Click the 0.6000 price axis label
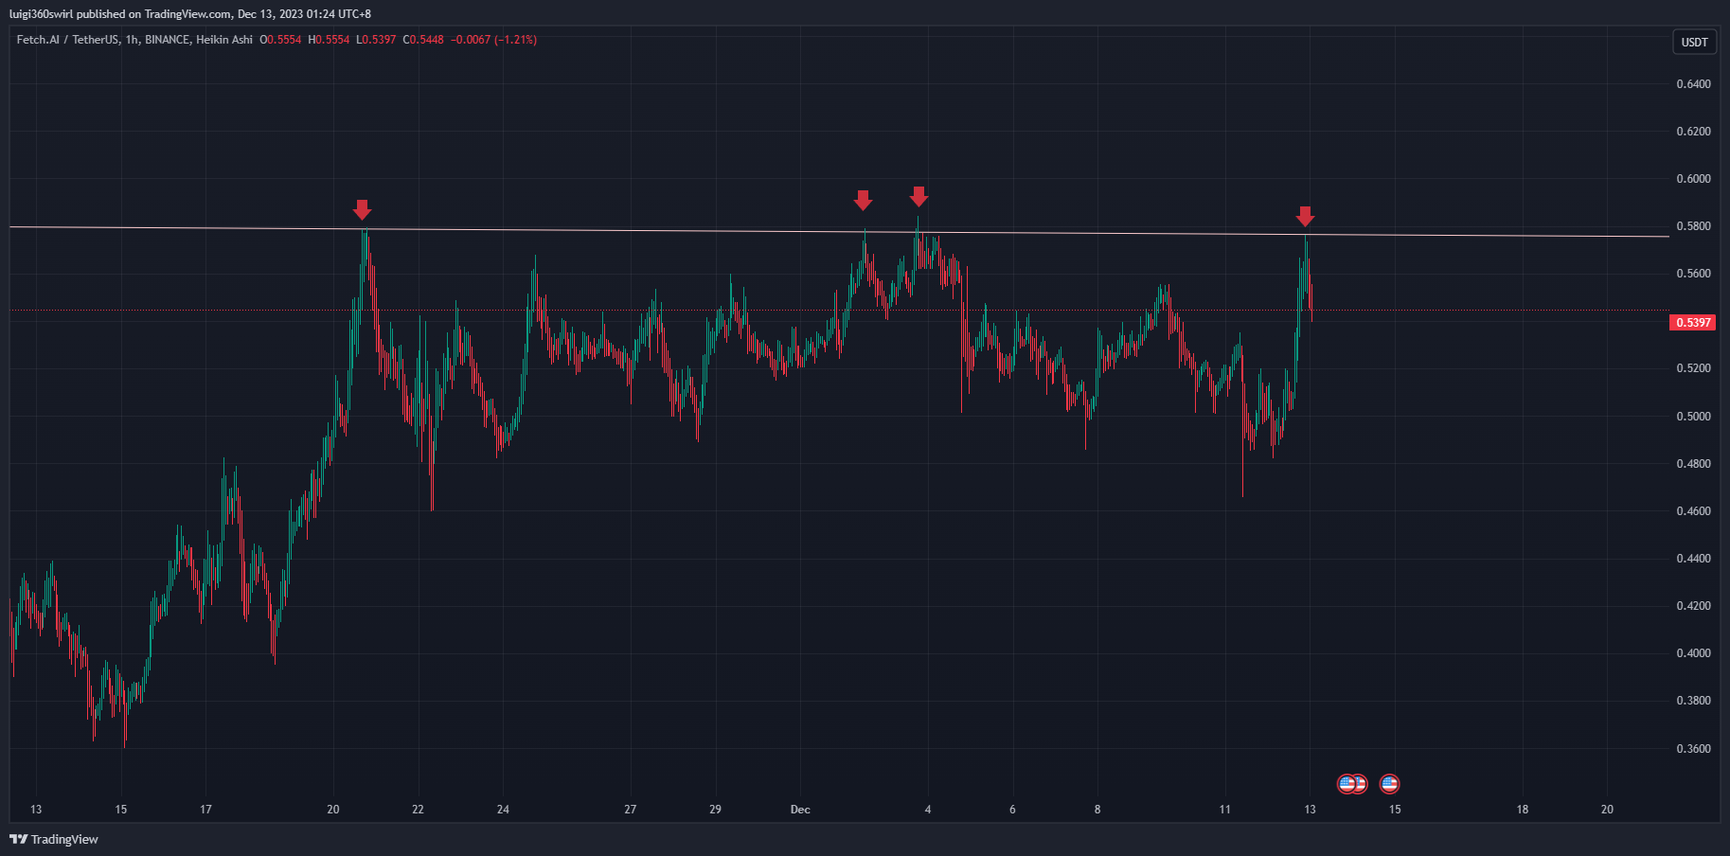Image resolution: width=1730 pixels, height=856 pixels. click(x=1693, y=179)
